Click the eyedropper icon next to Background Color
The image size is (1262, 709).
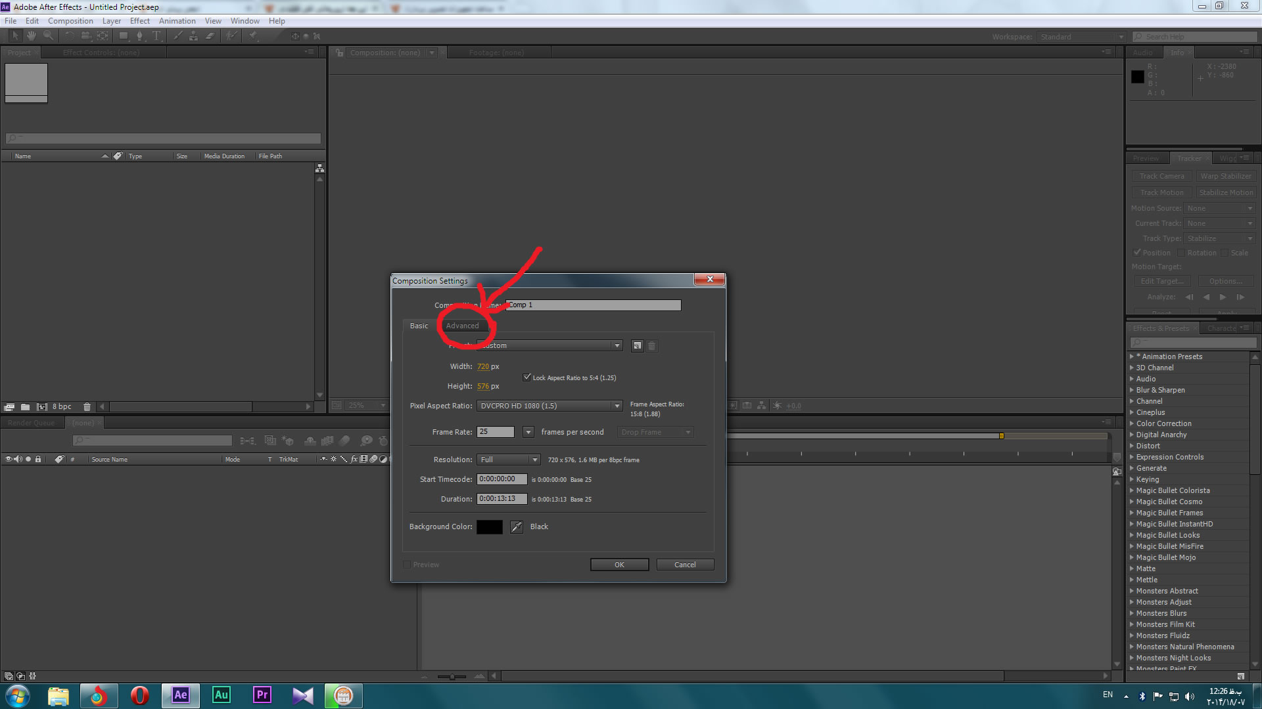(x=517, y=526)
